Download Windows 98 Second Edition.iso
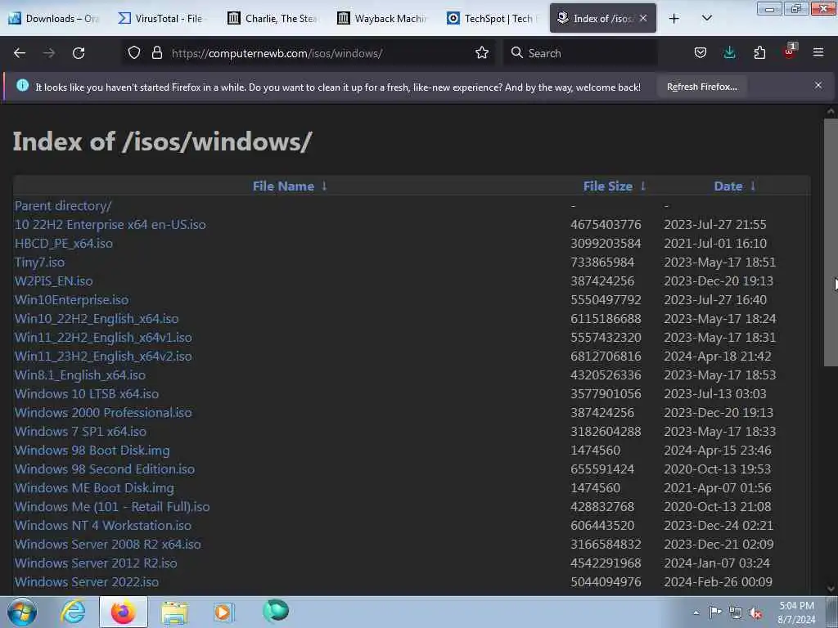 (105, 469)
